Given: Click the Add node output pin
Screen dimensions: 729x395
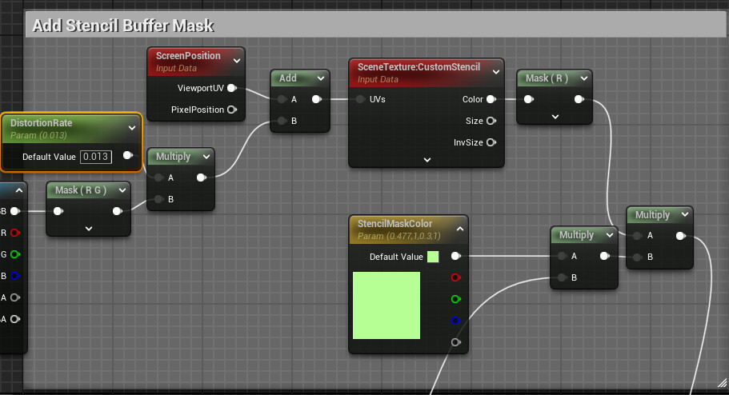Looking at the screenshot, I should [x=317, y=99].
